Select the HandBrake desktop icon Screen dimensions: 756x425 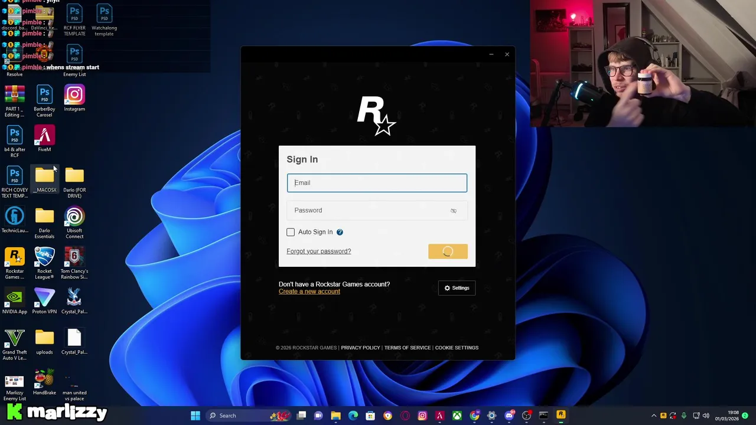click(44, 382)
